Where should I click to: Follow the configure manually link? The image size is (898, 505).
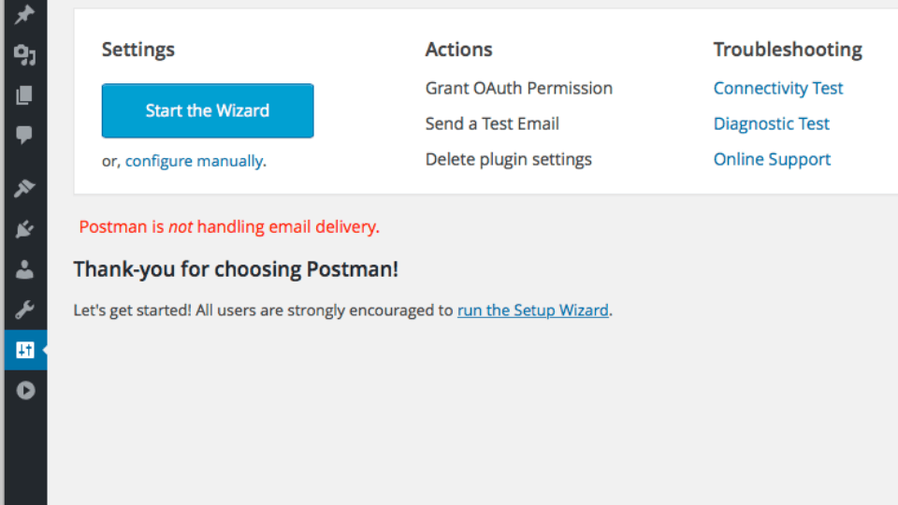coord(195,161)
